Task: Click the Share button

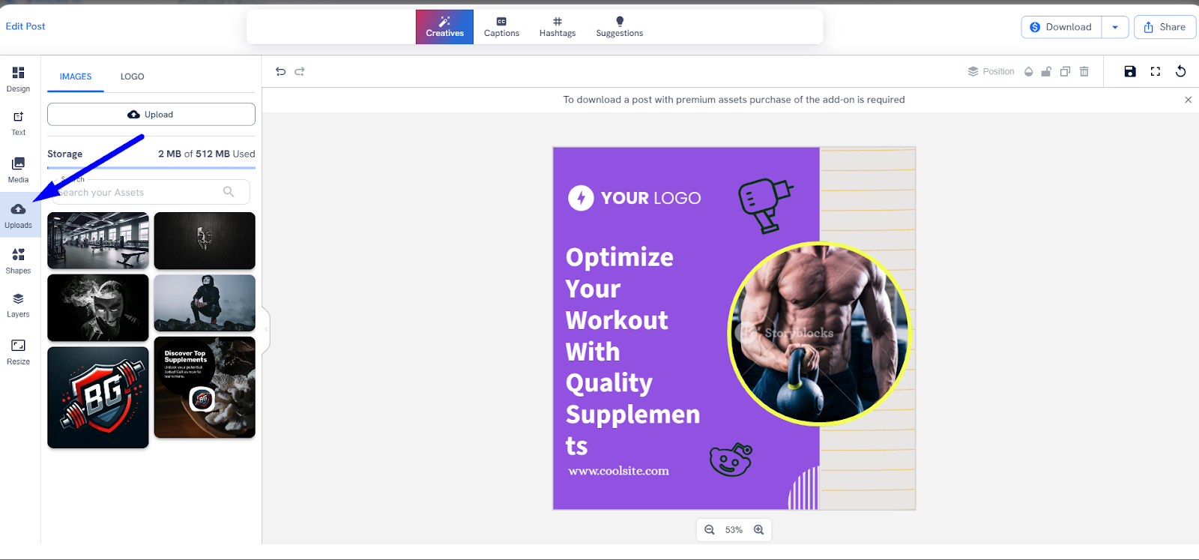Action: pos(1165,27)
